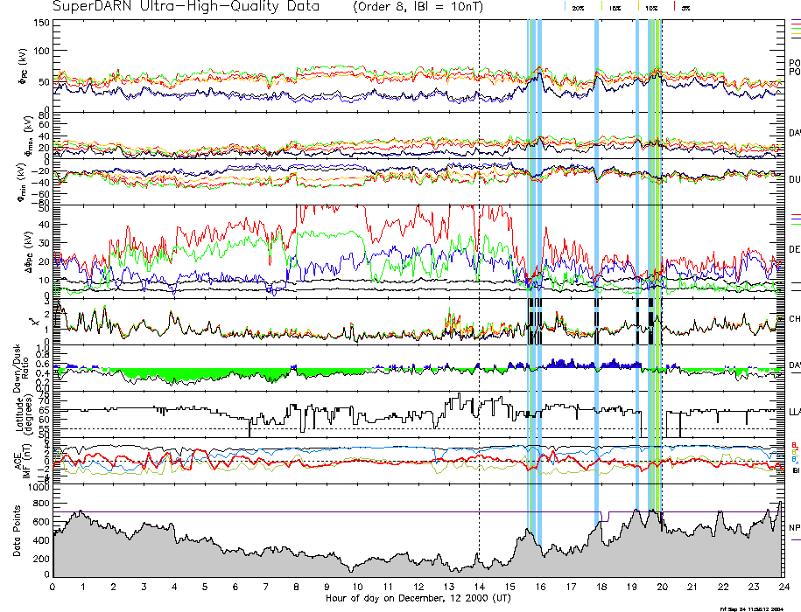Select the blue highlight band near hour 18
Image resolution: width=801 pixels, height=612 pixels.
pyautogui.click(x=596, y=262)
